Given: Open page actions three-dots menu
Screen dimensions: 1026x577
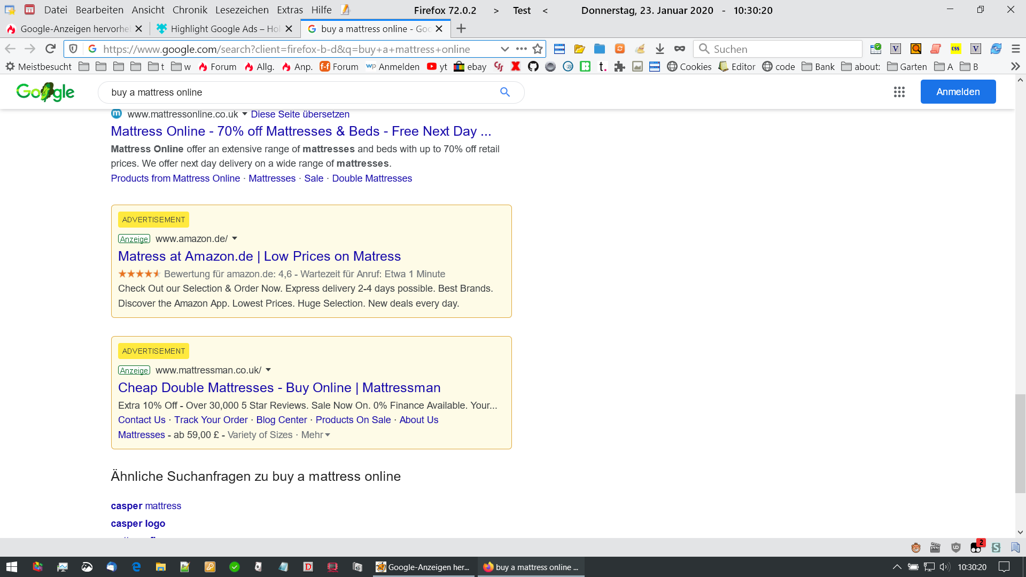Looking at the screenshot, I should [x=521, y=49].
